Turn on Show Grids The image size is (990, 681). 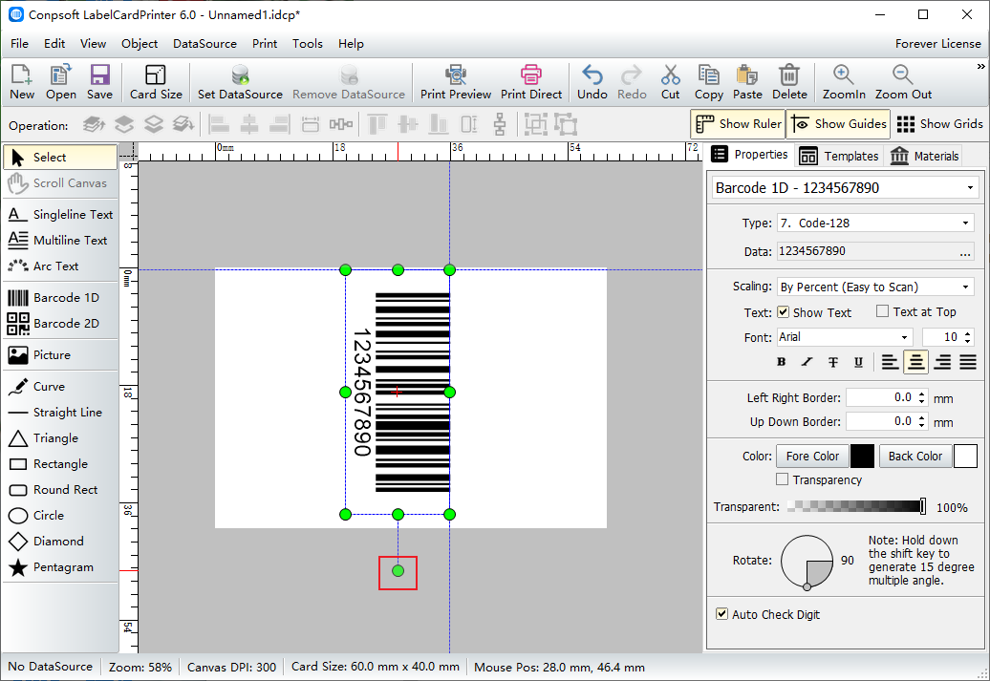(939, 124)
